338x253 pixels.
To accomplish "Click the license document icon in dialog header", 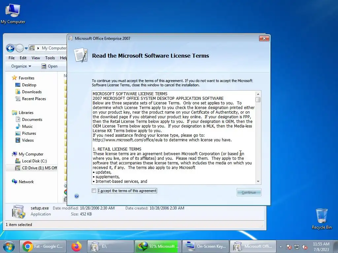I will point(81,55).
